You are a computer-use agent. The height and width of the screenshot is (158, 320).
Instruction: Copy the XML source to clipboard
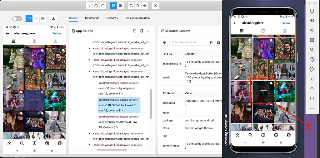coord(142,31)
